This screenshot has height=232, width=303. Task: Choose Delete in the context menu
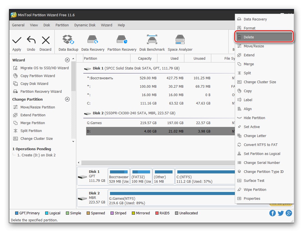(264, 37)
